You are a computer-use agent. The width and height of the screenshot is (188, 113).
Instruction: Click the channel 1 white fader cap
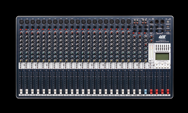[21, 91]
